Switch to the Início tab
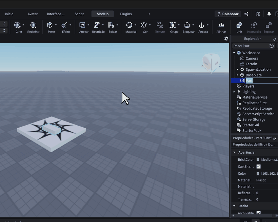 (9, 14)
